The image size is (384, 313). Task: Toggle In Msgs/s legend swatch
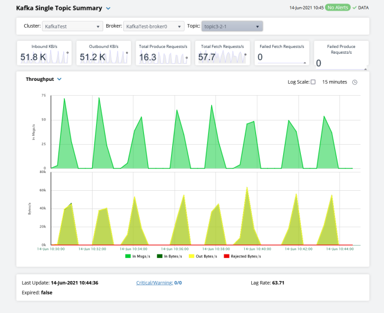(x=129, y=256)
